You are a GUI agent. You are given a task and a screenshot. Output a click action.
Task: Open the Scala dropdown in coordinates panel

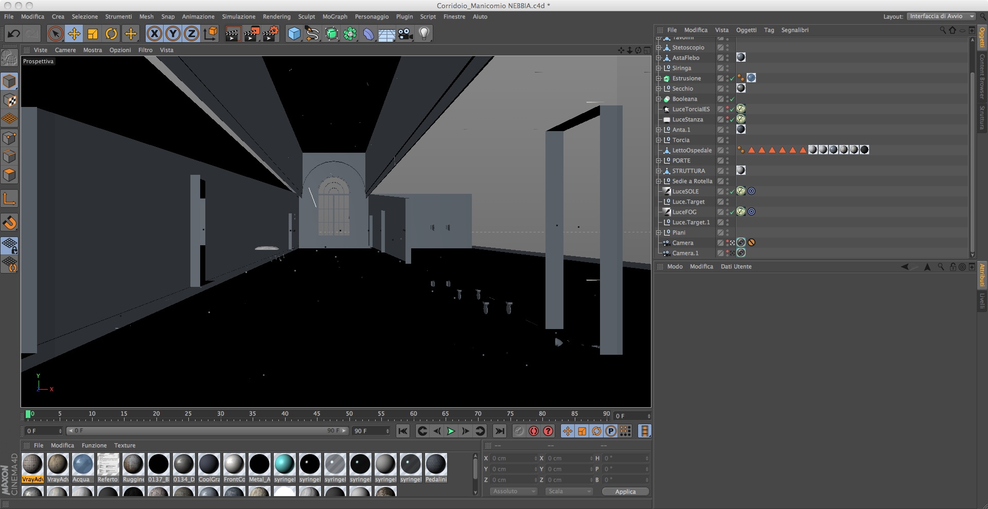tap(569, 492)
